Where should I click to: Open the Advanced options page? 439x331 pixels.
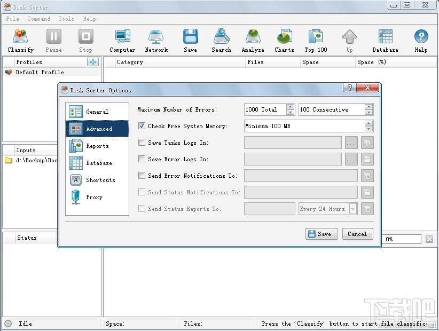(97, 129)
